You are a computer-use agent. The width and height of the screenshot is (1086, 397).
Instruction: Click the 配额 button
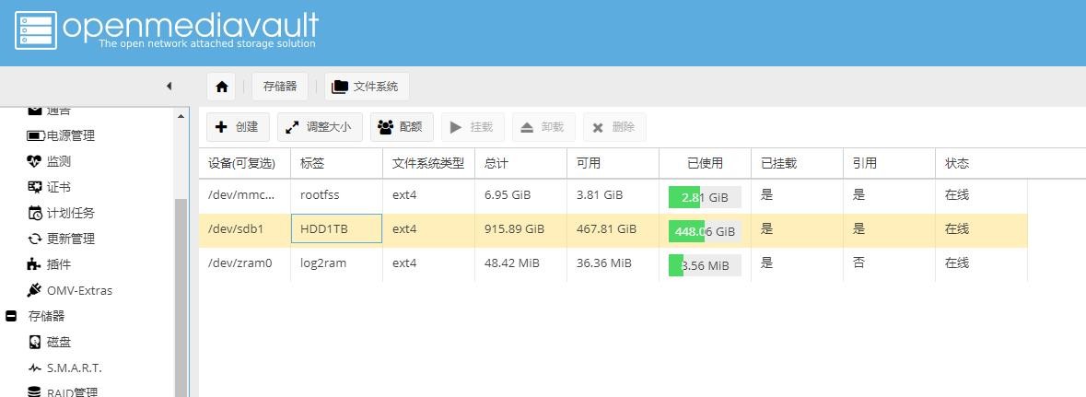(402, 127)
